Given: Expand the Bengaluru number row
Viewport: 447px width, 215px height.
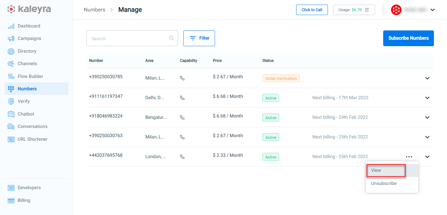Looking at the screenshot, I should (x=427, y=117).
